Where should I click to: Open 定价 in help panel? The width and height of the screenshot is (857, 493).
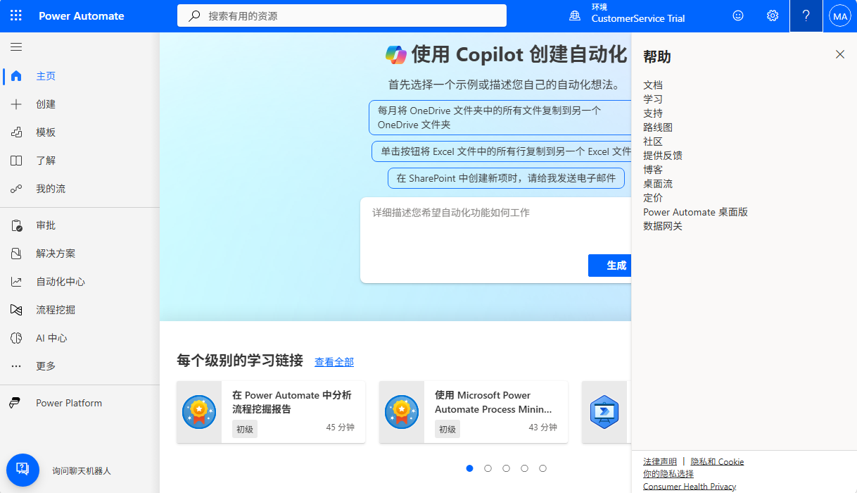(653, 198)
